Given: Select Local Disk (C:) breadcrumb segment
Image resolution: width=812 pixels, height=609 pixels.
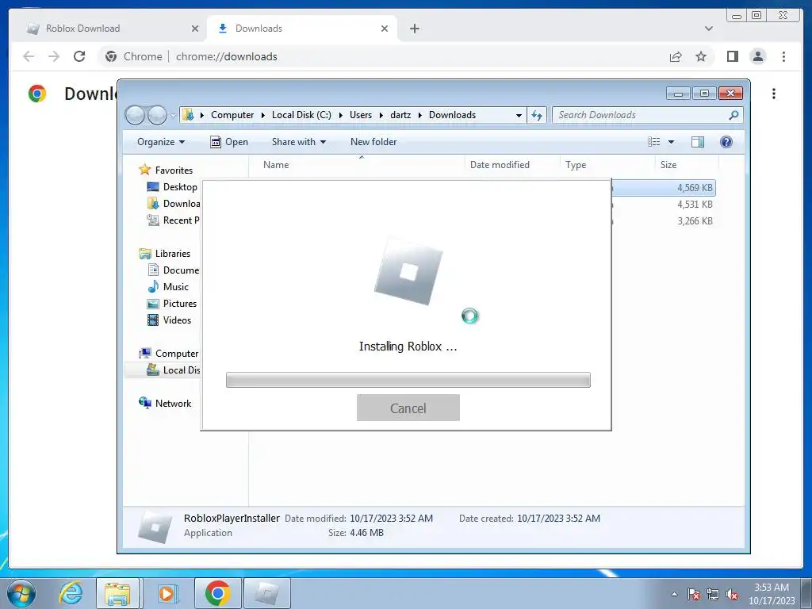Looking at the screenshot, I should tap(301, 115).
